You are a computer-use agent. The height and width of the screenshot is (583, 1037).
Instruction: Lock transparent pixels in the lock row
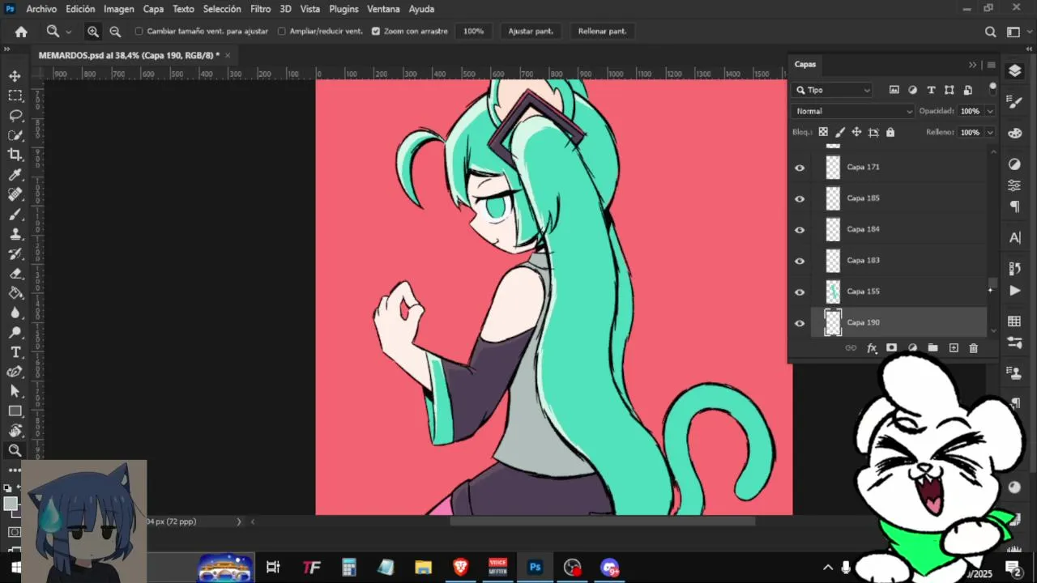[x=823, y=132]
